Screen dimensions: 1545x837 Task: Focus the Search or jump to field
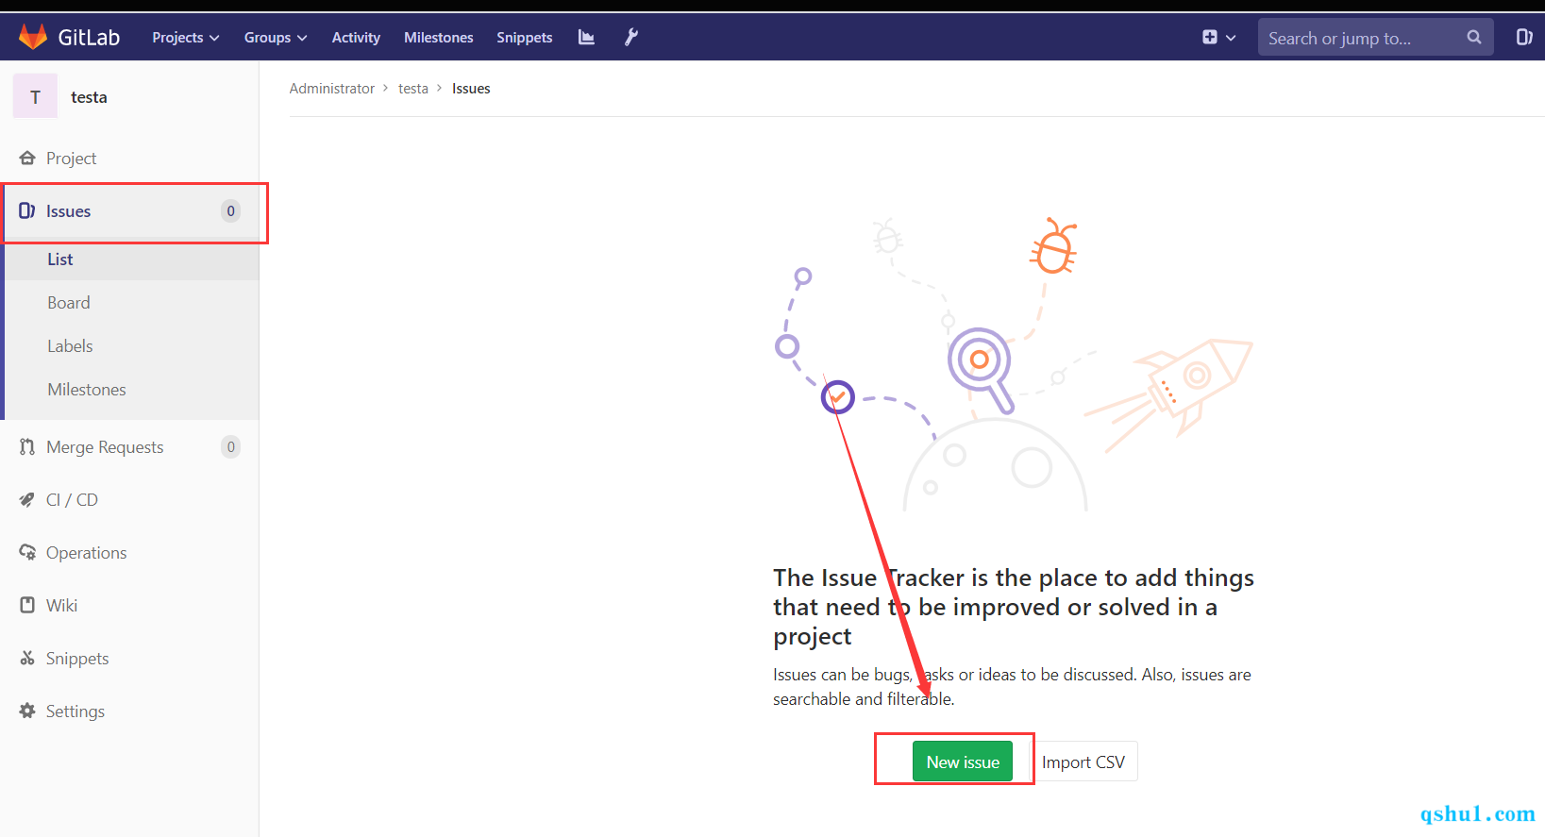click(x=1375, y=38)
